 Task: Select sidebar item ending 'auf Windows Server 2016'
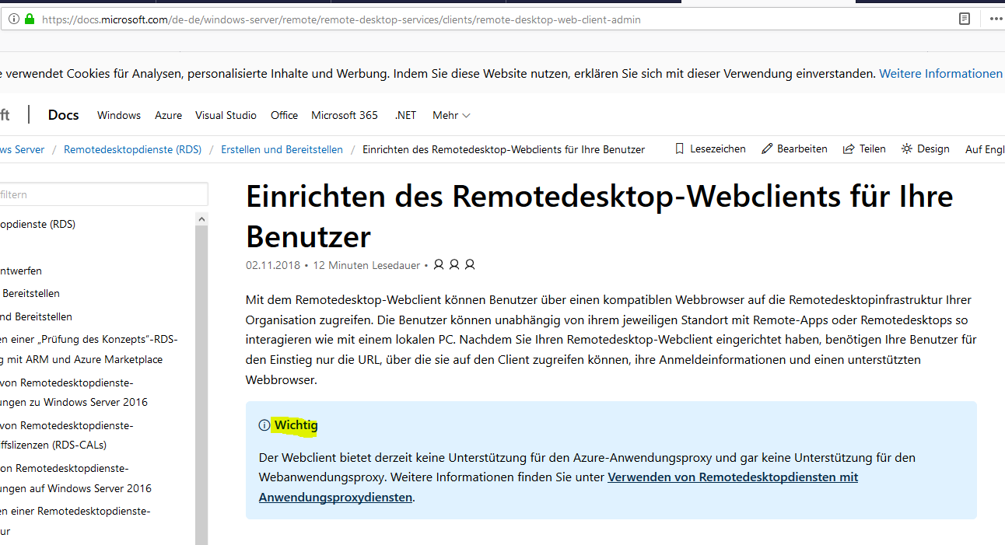(x=75, y=478)
